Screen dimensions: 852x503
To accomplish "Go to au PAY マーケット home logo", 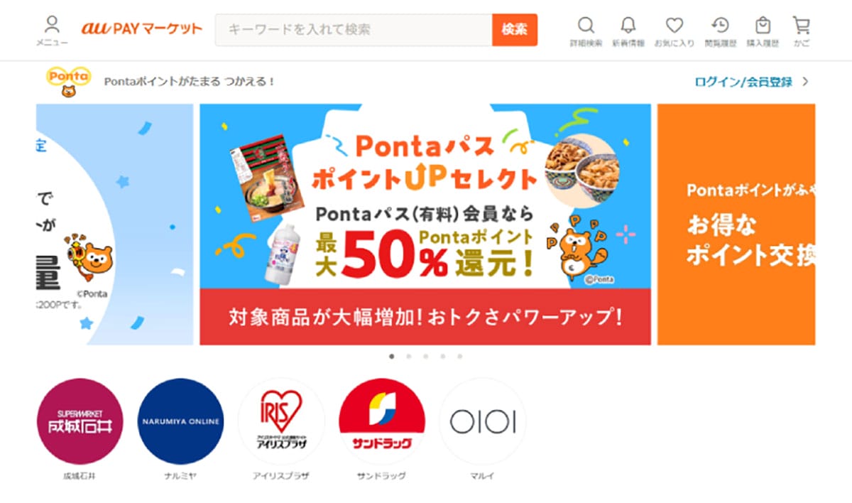I will [142, 29].
